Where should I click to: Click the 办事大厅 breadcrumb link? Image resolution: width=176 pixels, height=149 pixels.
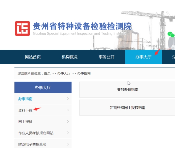64,73
